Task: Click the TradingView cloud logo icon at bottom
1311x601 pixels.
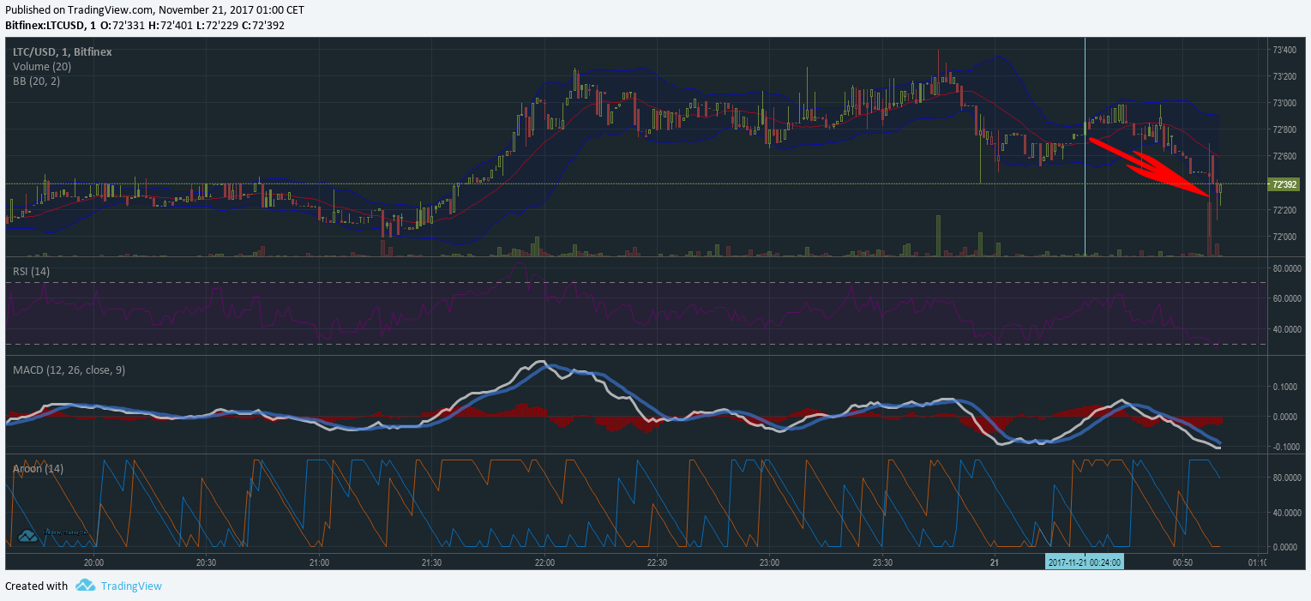Action: pyautogui.click(x=85, y=586)
